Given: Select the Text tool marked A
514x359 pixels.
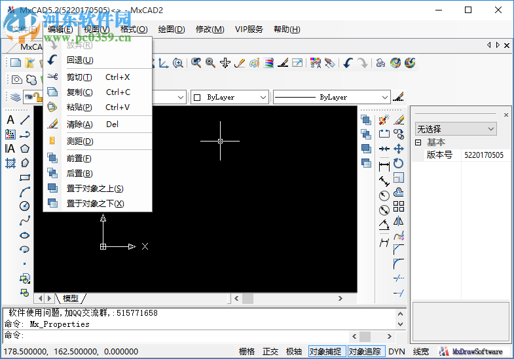Looking at the screenshot, I should [x=10, y=120].
